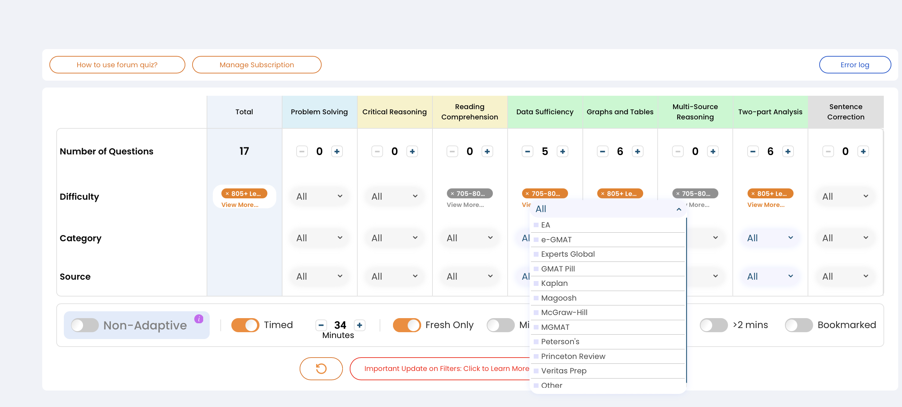Increase timed minutes with plus button
This screenshot has height=407, width=902.
(x=359, y=325)
